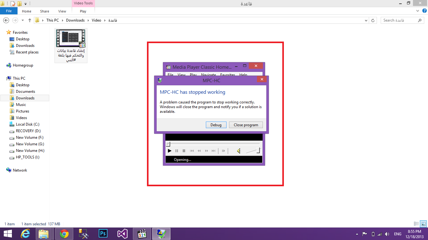Click Play button in Media Player Classic
428x240 pixels.
(x=170, y=151)
